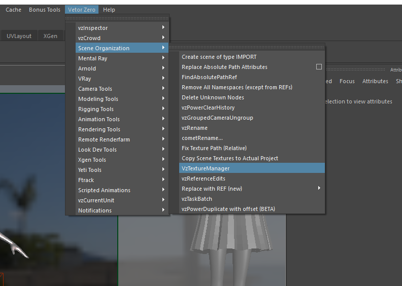The image size is (402, 286).
Task: Choose Fix Texture Path (Relative)
Action: [x=214, y=148]
